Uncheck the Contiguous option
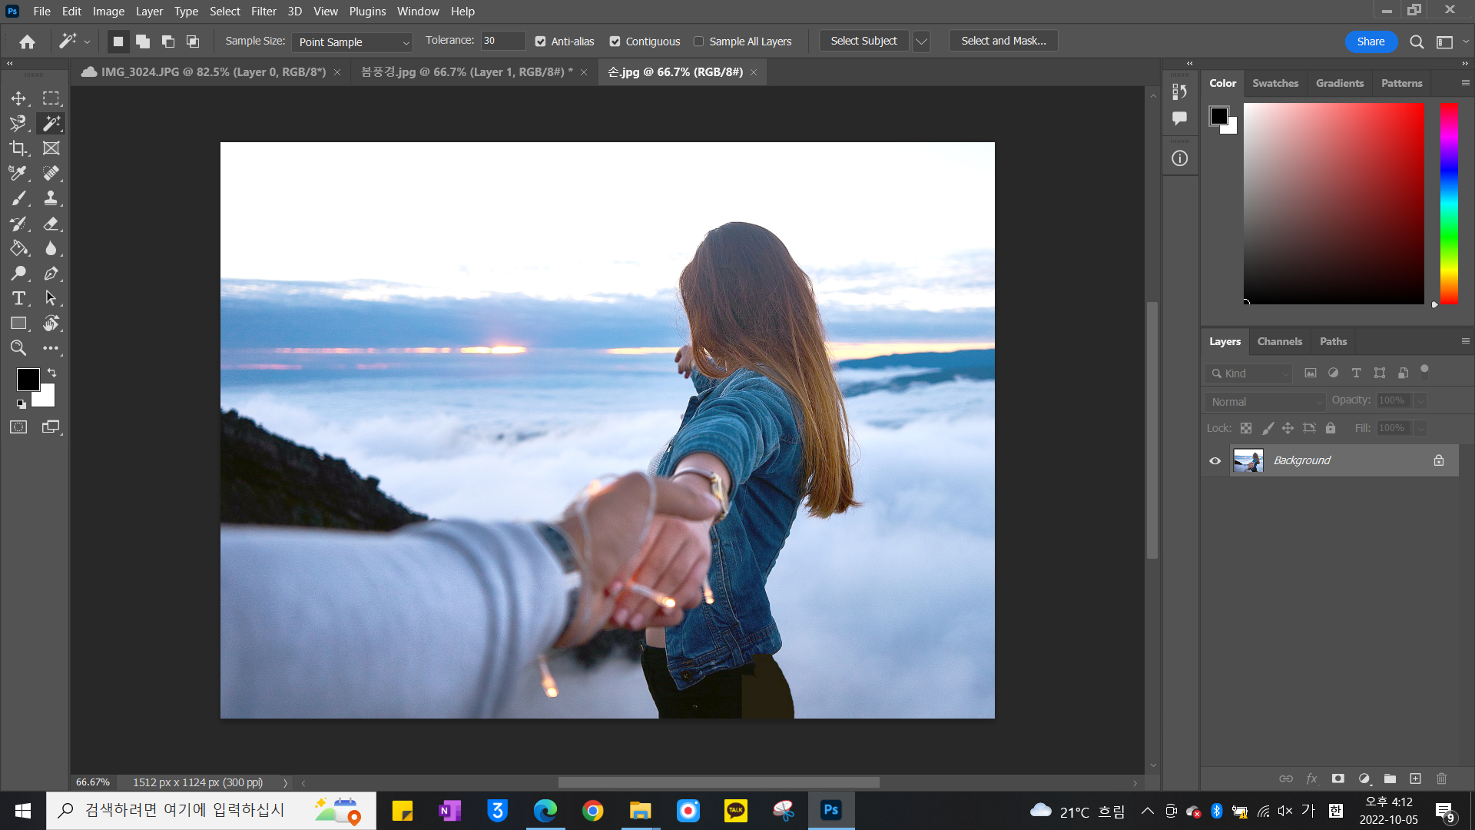1475x830 pixels. pos(615,41)
